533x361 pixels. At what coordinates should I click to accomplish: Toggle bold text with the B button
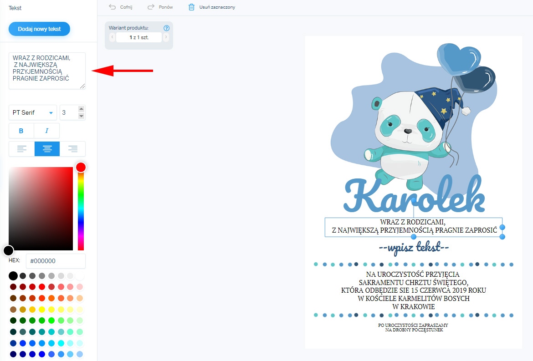(21, 131)
